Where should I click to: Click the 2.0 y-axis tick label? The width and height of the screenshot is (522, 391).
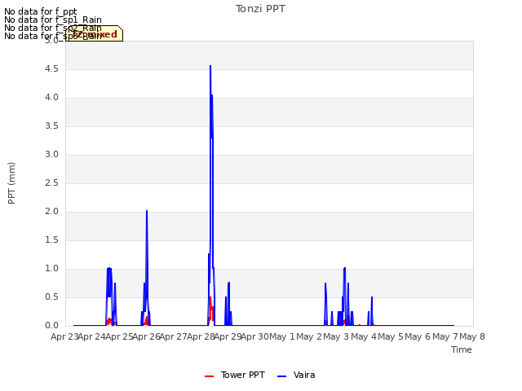click(x=51, y=212)
